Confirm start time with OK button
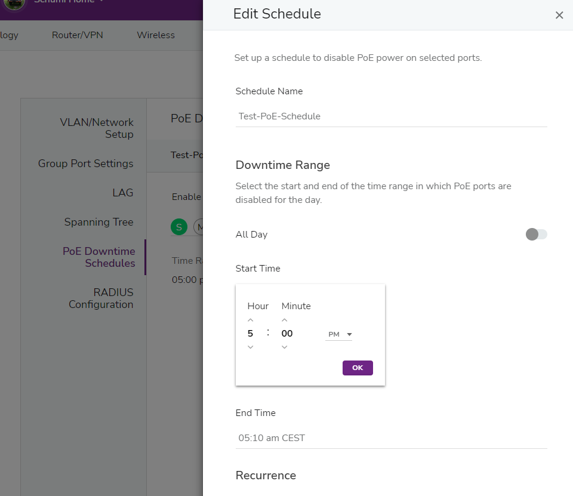 point(358,368)
